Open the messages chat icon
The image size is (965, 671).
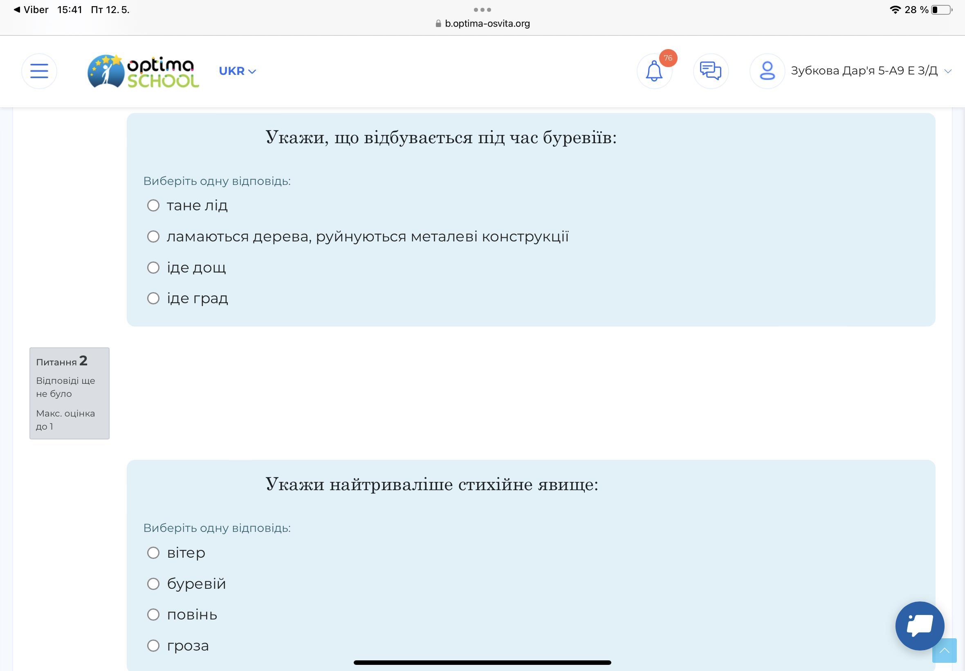click(710, 71)
